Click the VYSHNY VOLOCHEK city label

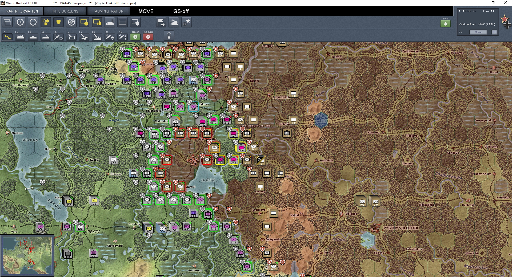click(401, 228)
